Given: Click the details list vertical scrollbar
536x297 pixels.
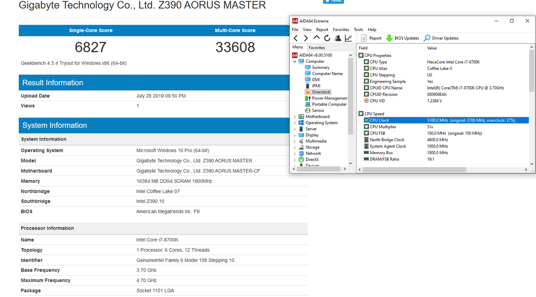Looking at the screenshot, I should point(532,71).
